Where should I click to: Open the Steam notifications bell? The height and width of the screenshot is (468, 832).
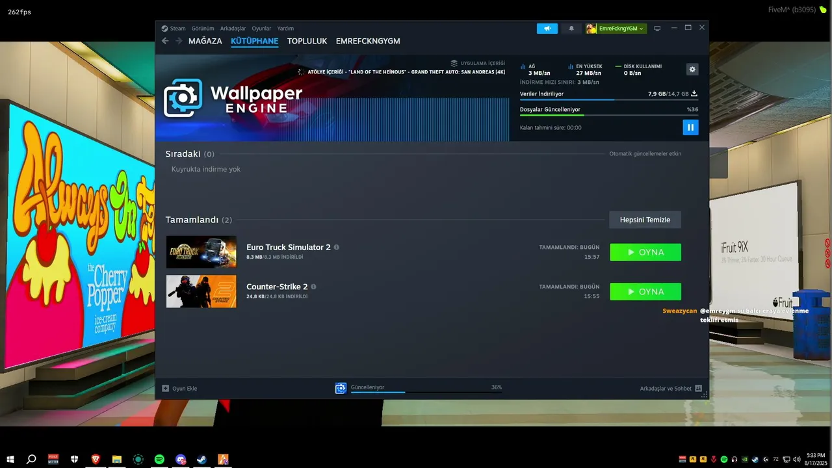(x=571, y=29)
